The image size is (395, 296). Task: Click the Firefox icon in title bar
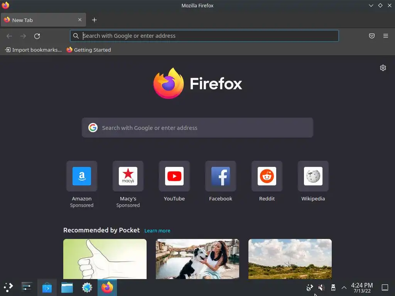(5, 5)
